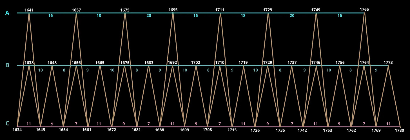Select the 1681 label
This screenshot has width=410, height=140.
click(x=136, y=130)
